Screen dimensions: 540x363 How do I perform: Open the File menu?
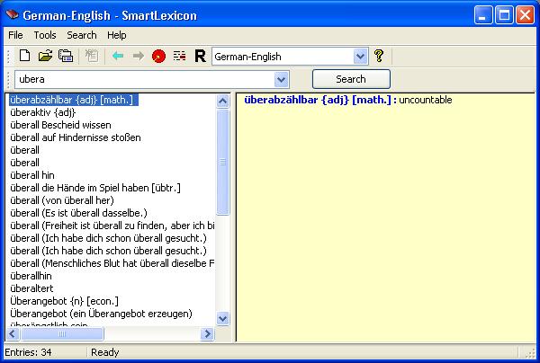tap(15, 35)
